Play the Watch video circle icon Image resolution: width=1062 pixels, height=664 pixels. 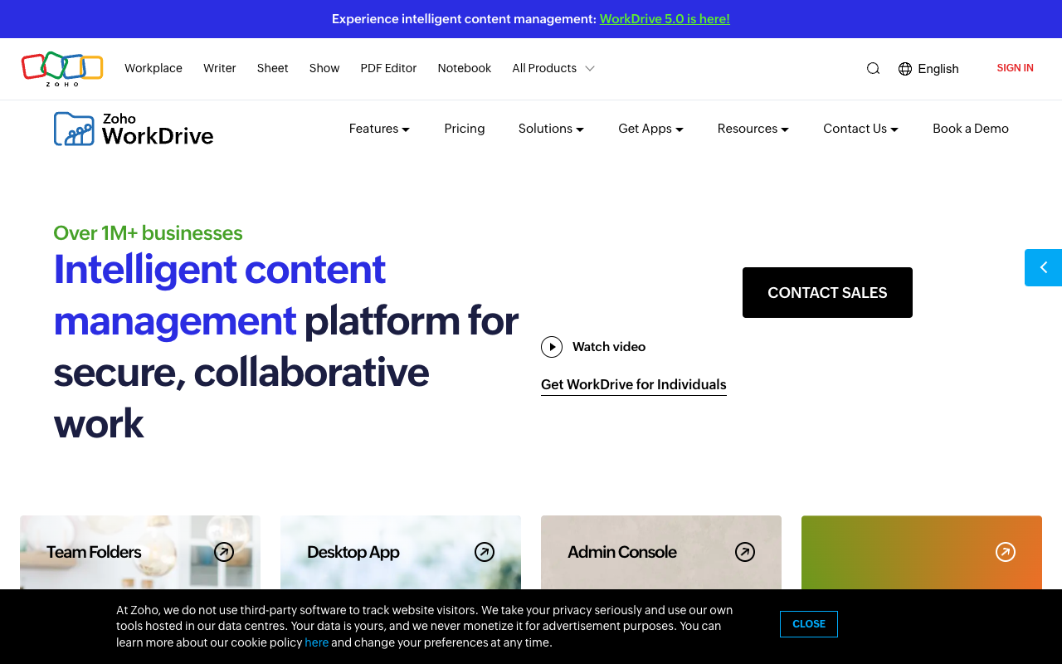coord(552,347)
